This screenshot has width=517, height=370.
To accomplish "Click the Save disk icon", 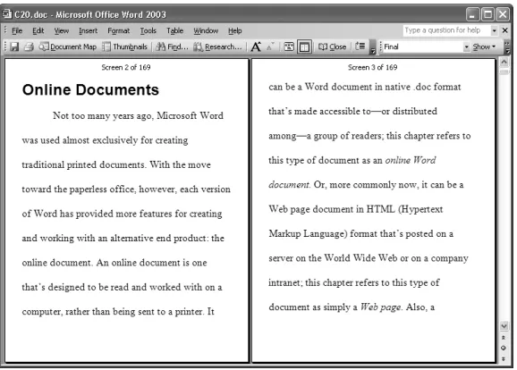I will (x=14, y=46).
